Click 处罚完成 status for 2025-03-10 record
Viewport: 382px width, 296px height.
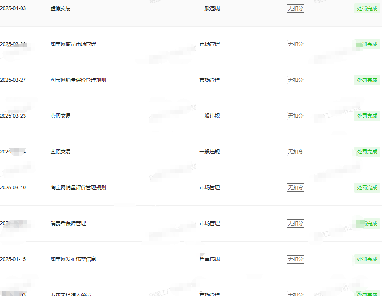[367, 188]
